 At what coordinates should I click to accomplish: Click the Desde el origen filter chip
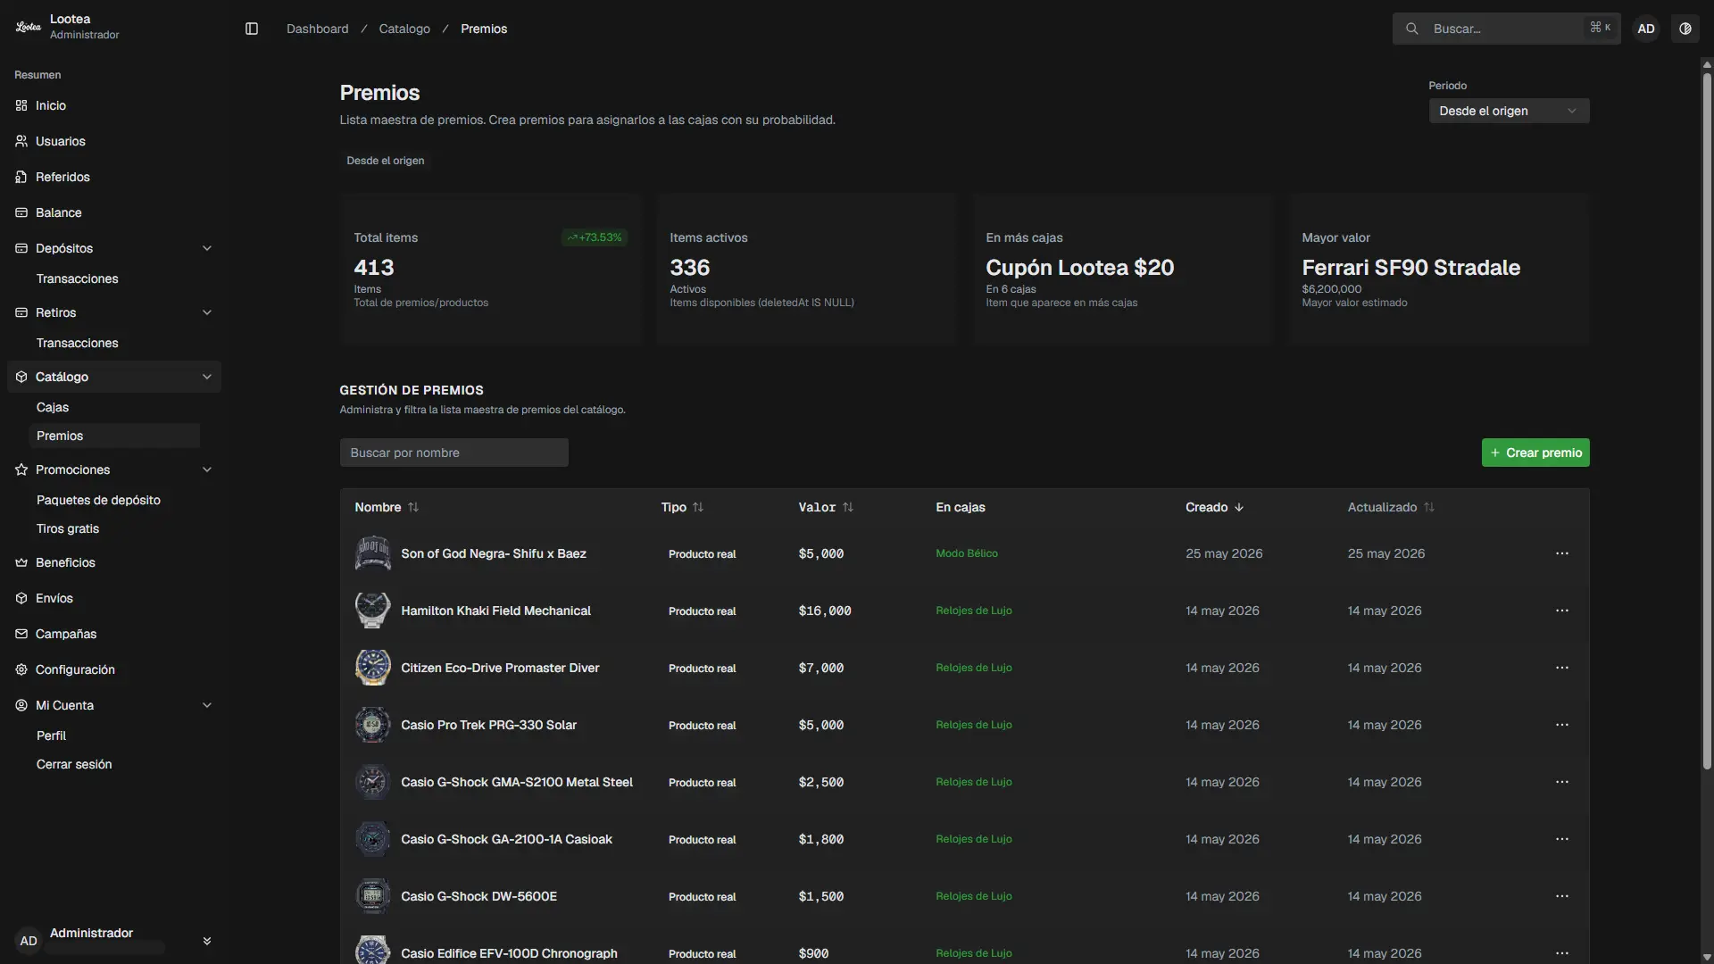pos(386,161)
